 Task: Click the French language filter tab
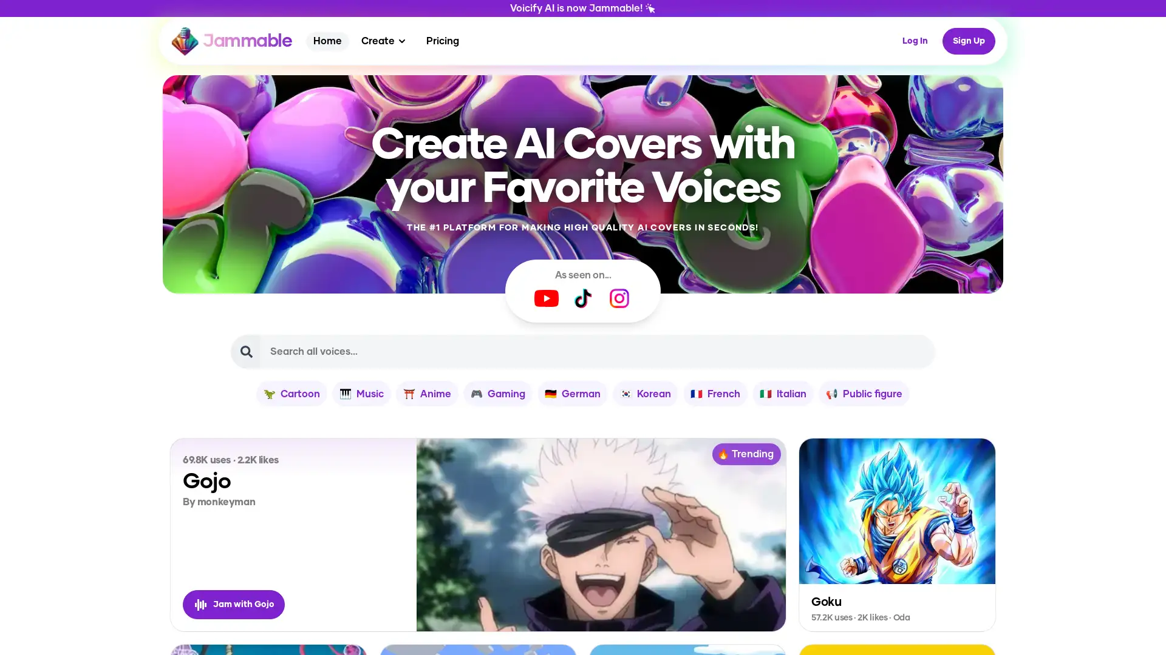click(714, 394)
